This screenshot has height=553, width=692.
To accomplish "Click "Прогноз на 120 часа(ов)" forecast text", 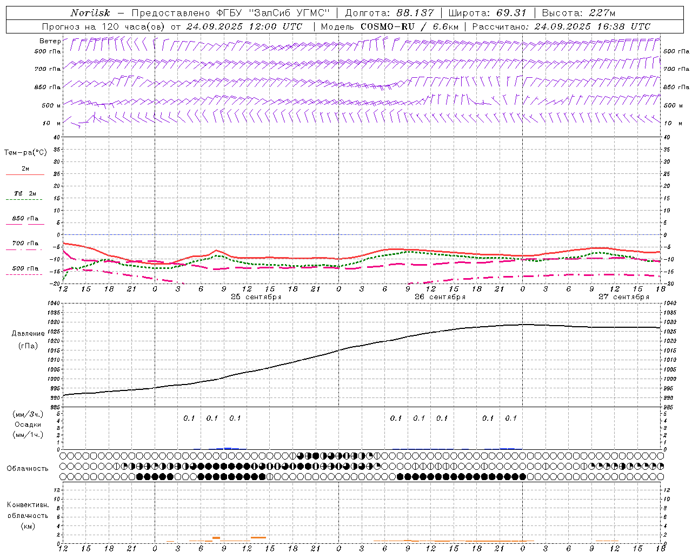I will tap(104, 26).
